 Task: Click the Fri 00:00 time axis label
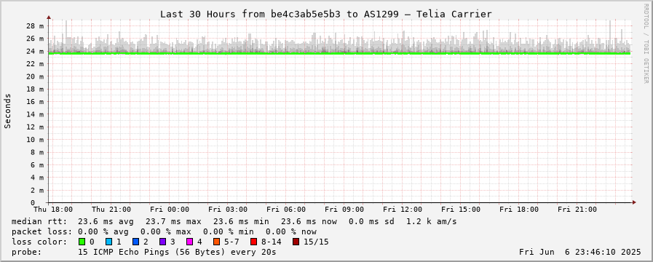pos(170,209)
